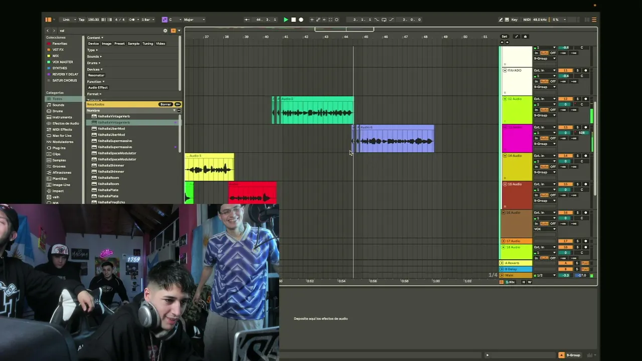
Task: Select the Video filter tag
Action: coord(160,44)
